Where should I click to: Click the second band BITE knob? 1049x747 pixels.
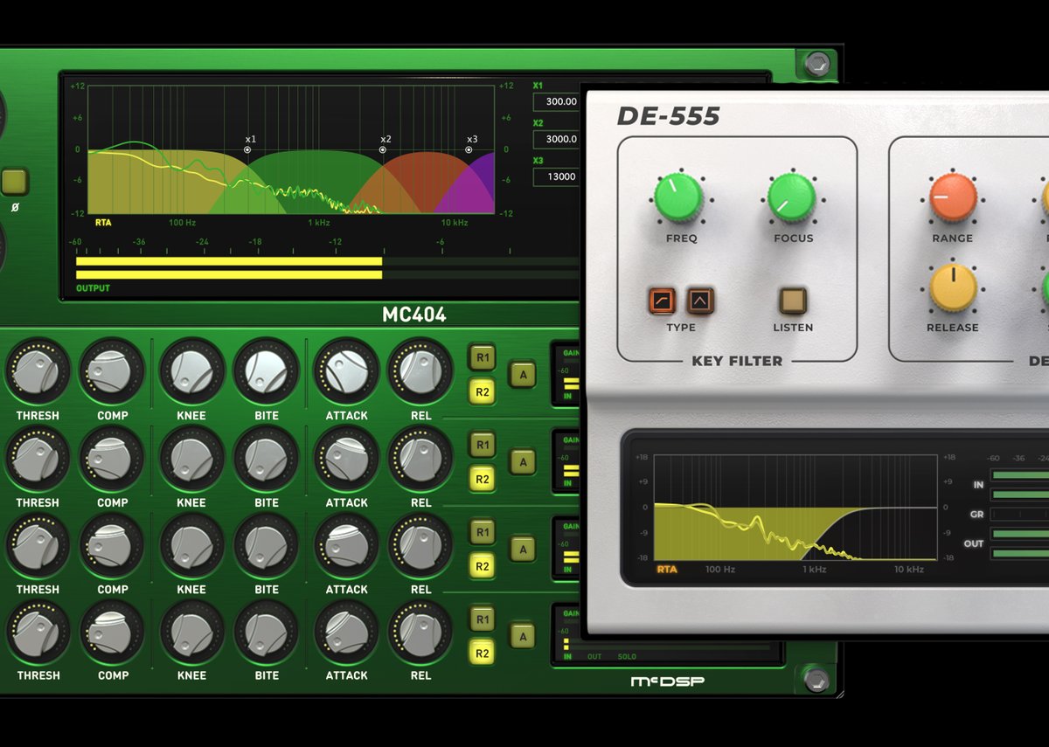pyautogui.click(x=267, y=459)
